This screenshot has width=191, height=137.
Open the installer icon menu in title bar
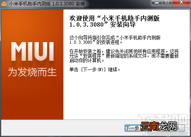pyautogui.click(x=4, y=3)
